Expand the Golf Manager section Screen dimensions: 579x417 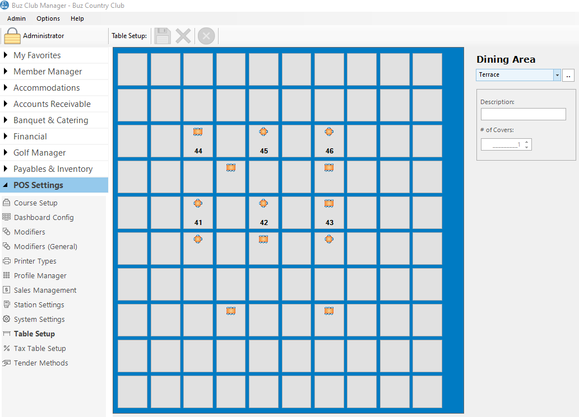pos(39,153)
